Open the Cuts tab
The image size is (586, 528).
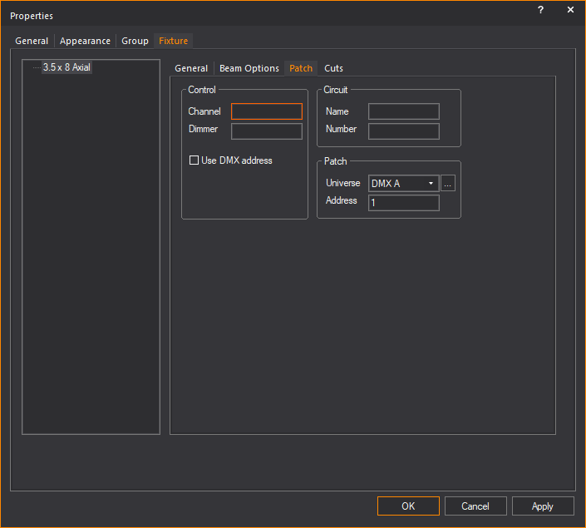tap(333, 68)
